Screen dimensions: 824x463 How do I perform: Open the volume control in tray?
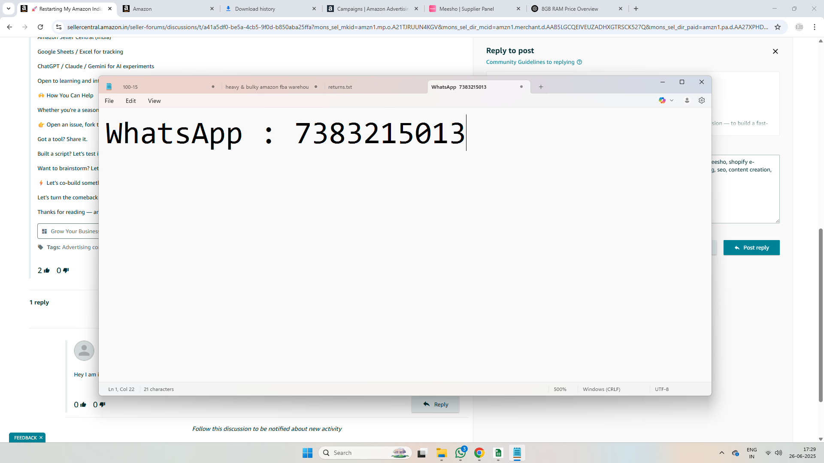pyautogui.click(x=779, y=453)
